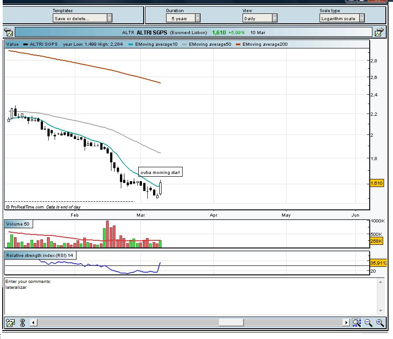
Task: Go to next chart with right arrow icon
Action: (x=379, y=32)
